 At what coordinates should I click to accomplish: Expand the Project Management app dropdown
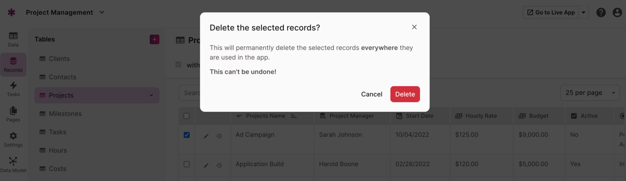pyautogui.click(x=102, y=12)
